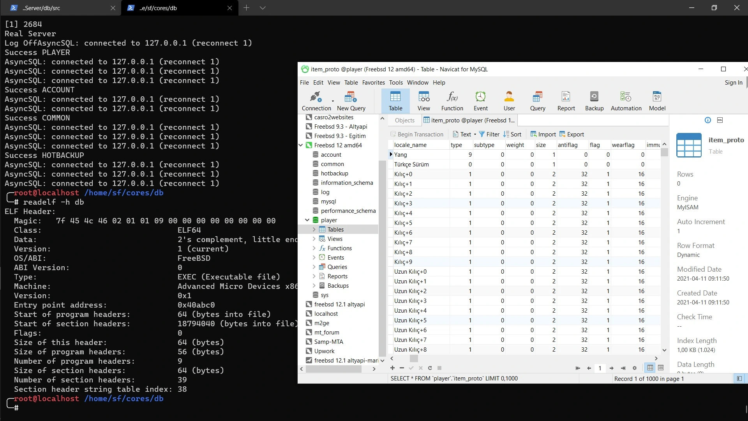Collapse the Freebsd 12 amd64 connection
The width and height of the screenshot is (748, 421).
click(x=301, y=145)
